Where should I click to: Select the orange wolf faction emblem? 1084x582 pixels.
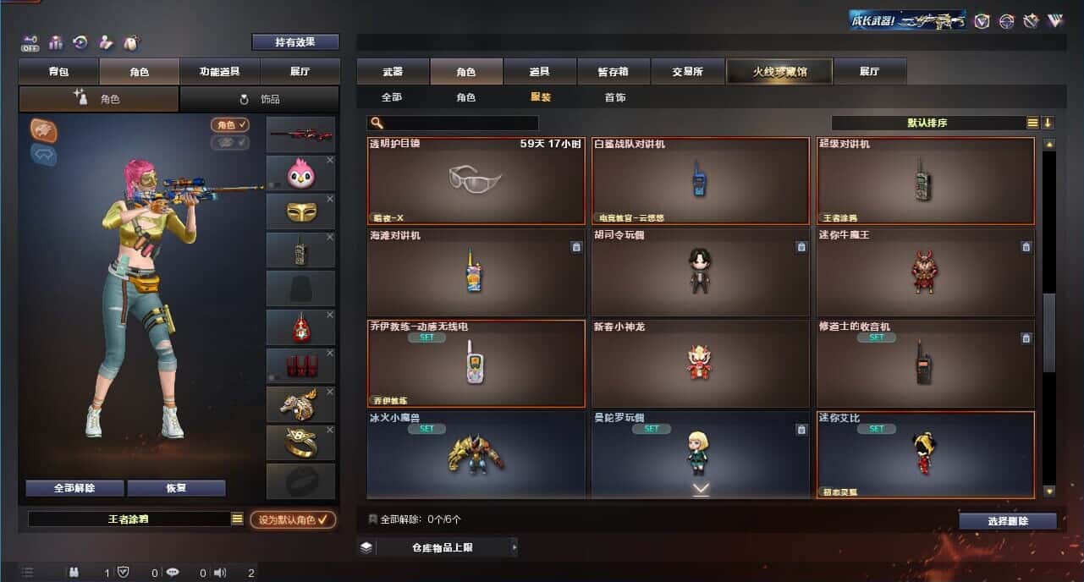44,129
